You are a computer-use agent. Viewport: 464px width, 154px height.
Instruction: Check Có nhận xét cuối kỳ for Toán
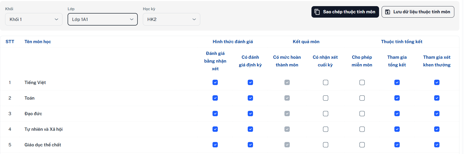pos(325,98)
